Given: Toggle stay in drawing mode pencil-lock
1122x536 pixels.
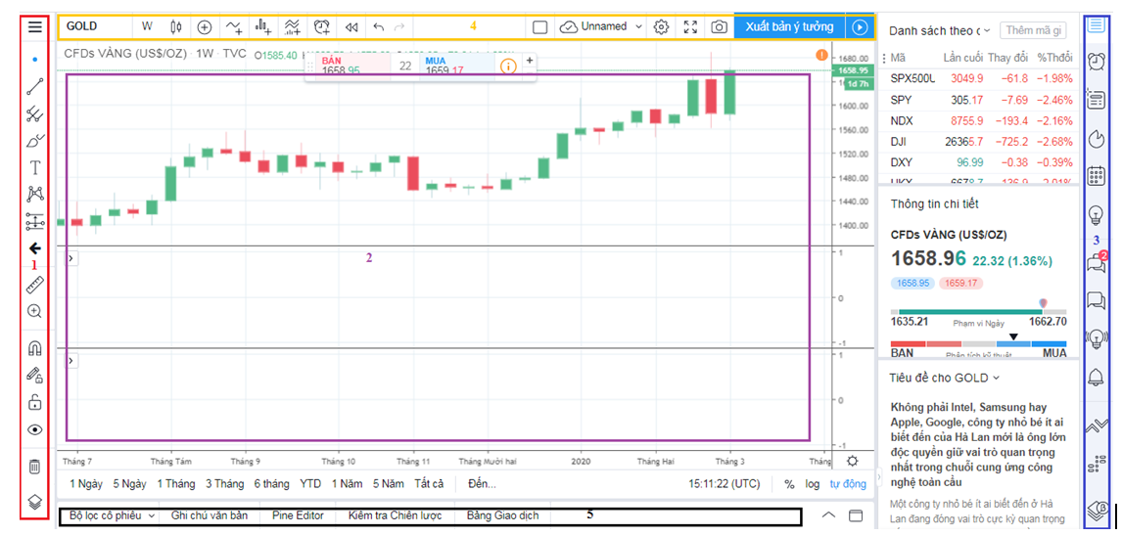Looking at the screenshot, I should tap(34, 376).
